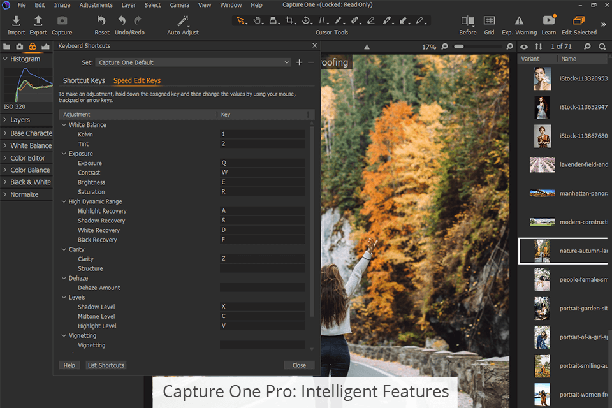Click the Import icon in the toolbar
This screenshot has width=612, height=408.
tap(17, 22)
